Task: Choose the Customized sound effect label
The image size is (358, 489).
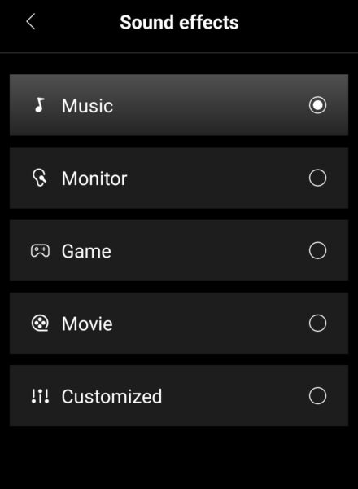Action: tap(111, 396)
